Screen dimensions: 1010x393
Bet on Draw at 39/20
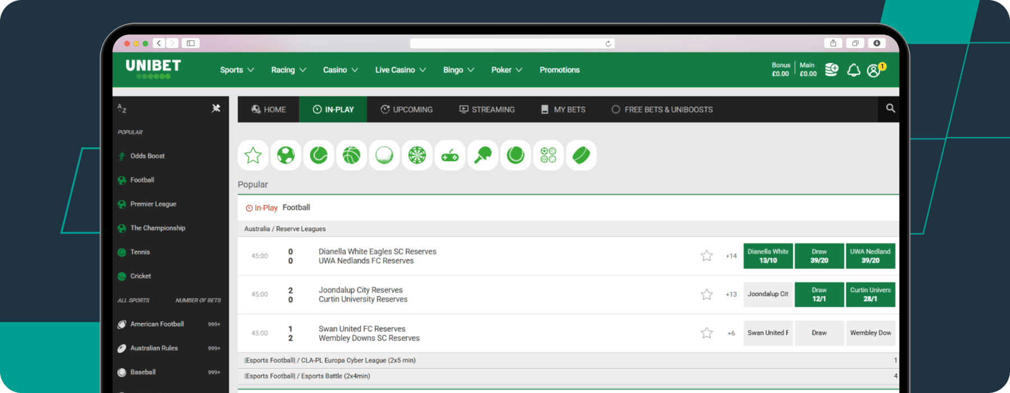click(x=819, y=256)
